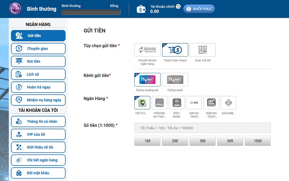Click the purple avatar logo icon
Screen dimensions: 289x181
click(x=15, y=8)
